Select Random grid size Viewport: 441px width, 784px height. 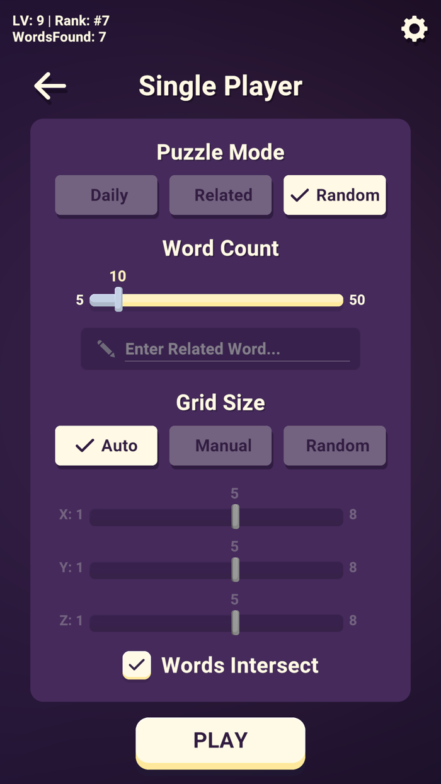[x=335, y=446]
